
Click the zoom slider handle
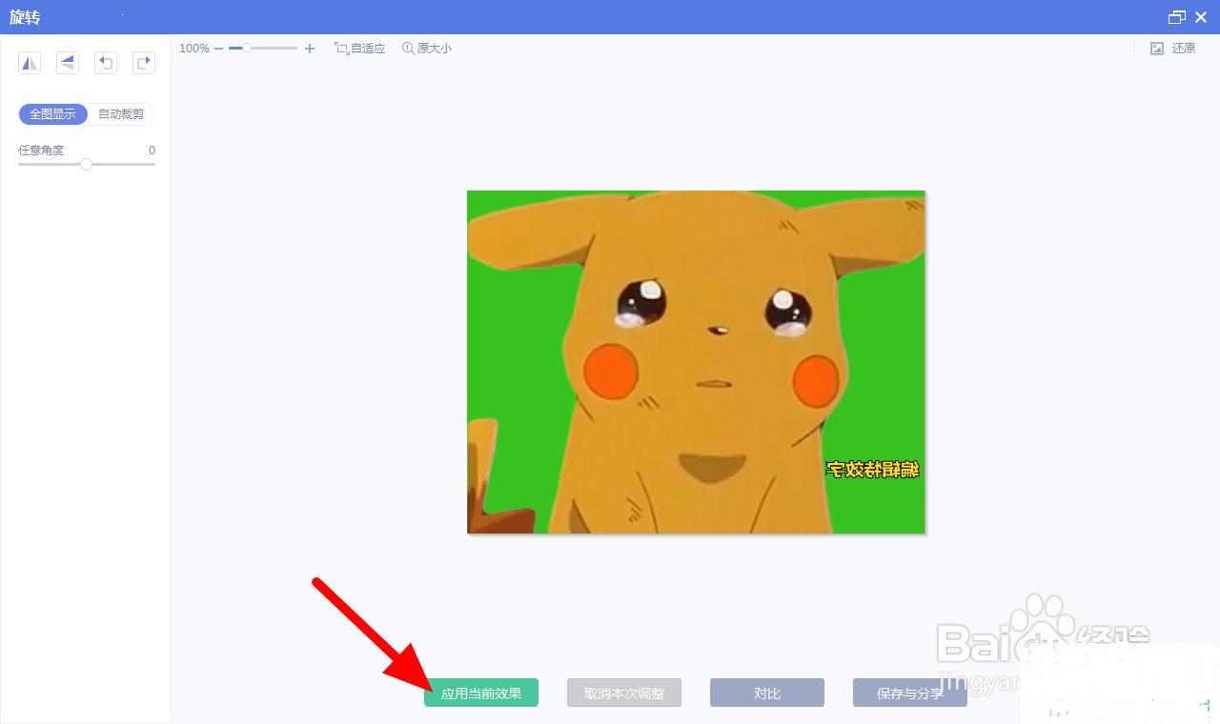point(246,48)
